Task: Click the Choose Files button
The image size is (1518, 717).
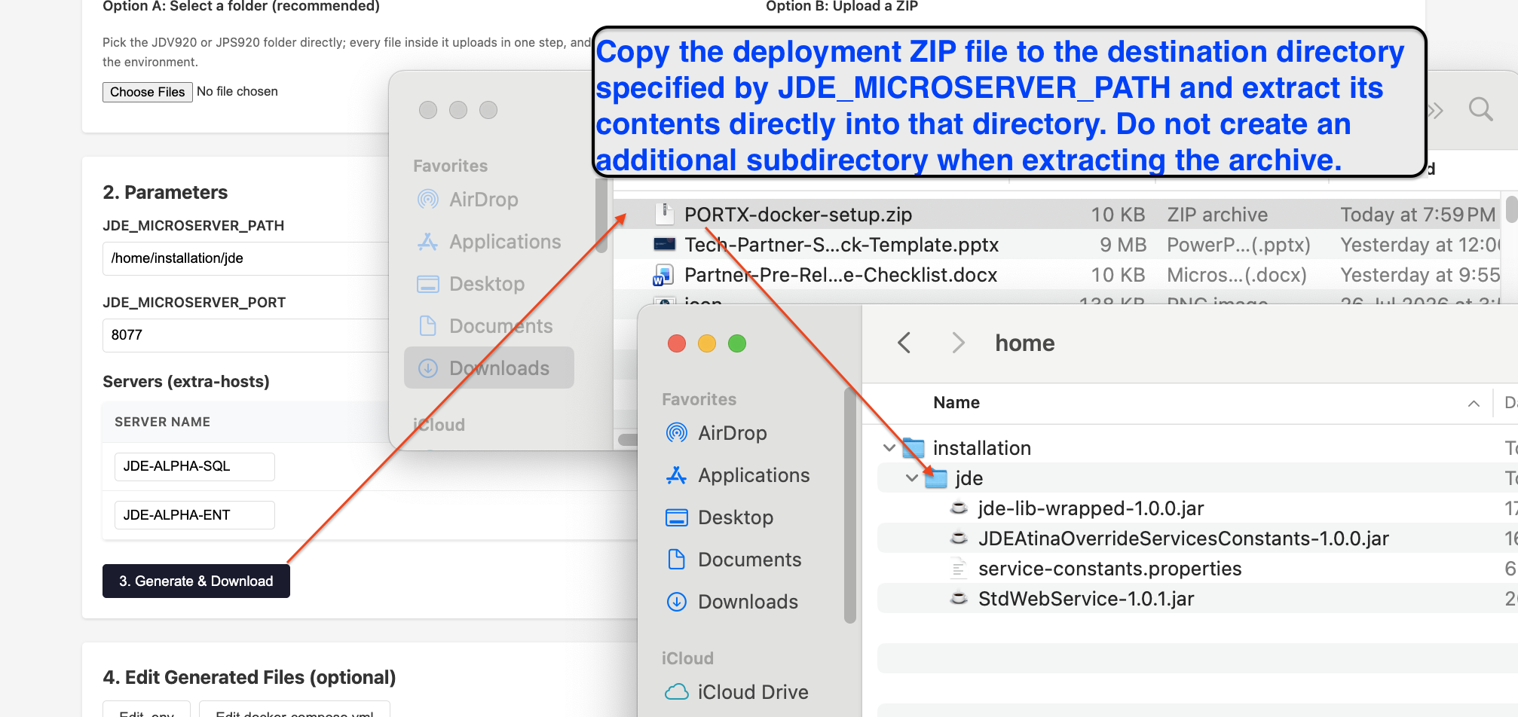Action: [x=148, y=92]
